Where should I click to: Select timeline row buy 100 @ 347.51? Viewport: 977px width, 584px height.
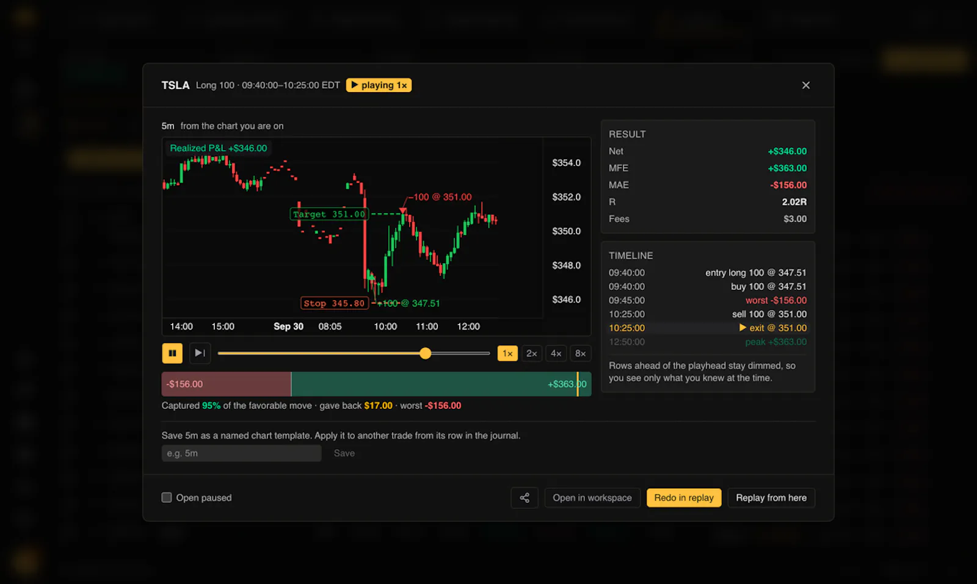(708, 287)
